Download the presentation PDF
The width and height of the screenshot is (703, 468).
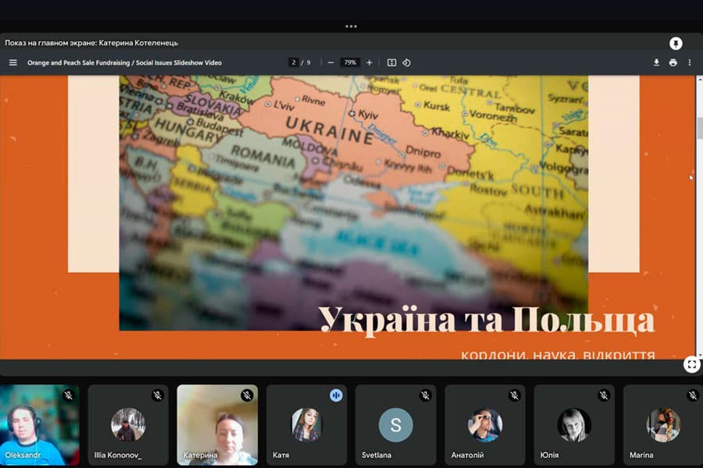pos(656,62)
